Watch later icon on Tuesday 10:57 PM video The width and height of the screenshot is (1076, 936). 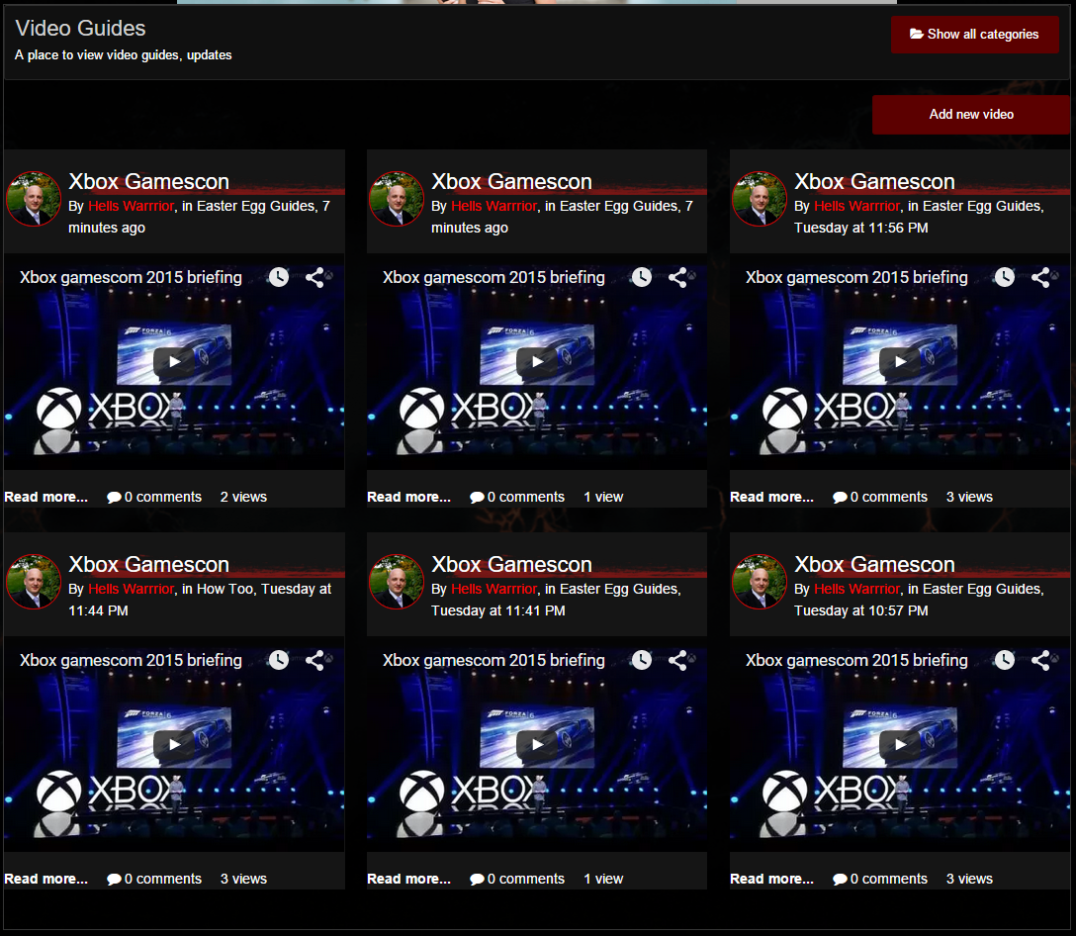1005,661
